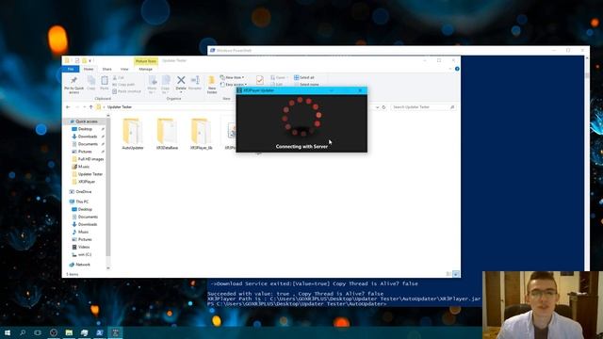Select This PC in navigation pane

pyautogui.click(x=79, y=202)
